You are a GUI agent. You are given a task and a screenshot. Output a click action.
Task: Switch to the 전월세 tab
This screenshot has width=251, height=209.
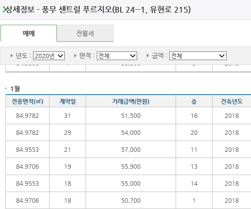click(x=85, y=33)
